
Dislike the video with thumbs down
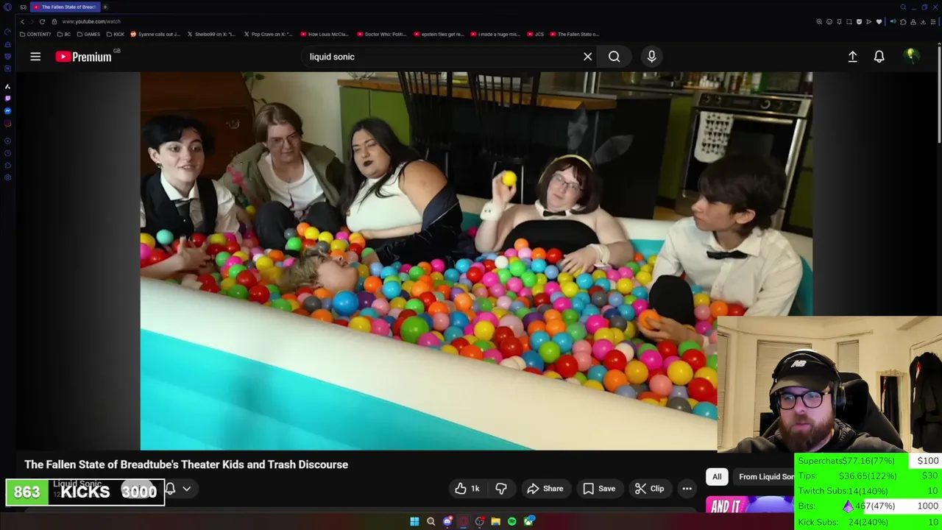pos(501,489)
